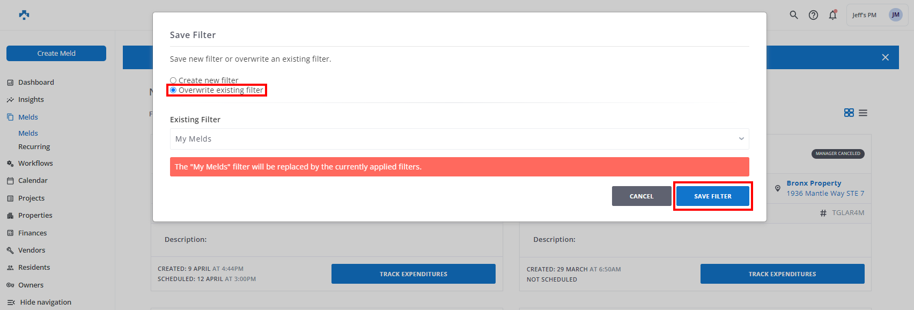
Task: Go to the Calendar sidebar item
Action: point(33,180)
